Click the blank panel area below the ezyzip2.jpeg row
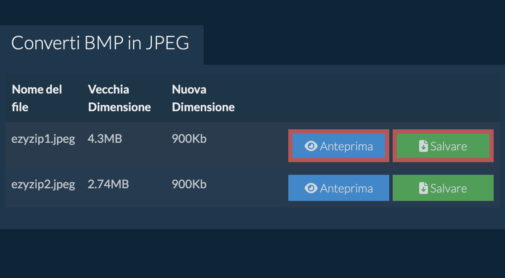This screenshot has height=278, width=505. 252,218
